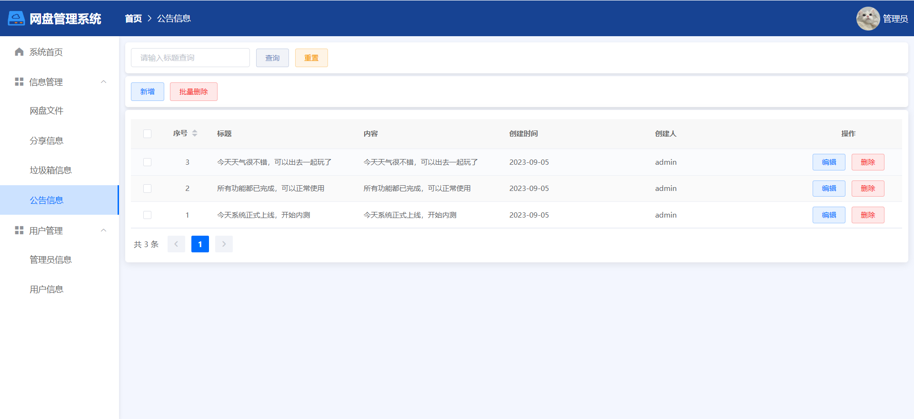The height and width of the screenshot is (419, 914).
Task: Click the 批量删除 batch delete button
Action: tap(194, 91)
